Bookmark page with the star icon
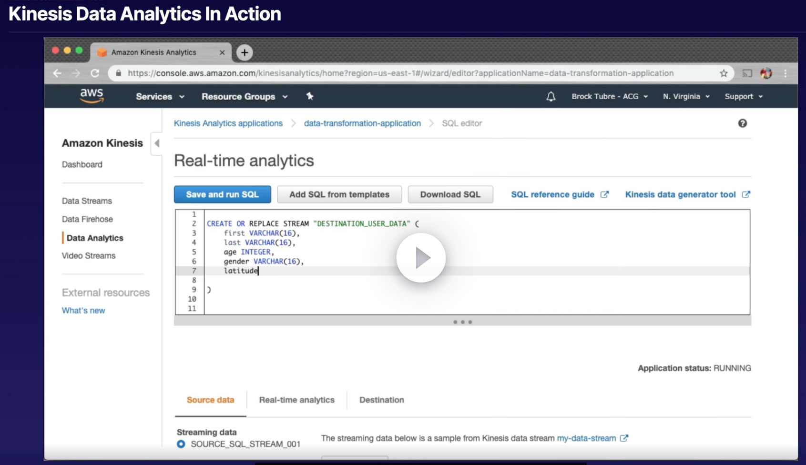The width and height of the screenshot is (806, 465). 724,73
